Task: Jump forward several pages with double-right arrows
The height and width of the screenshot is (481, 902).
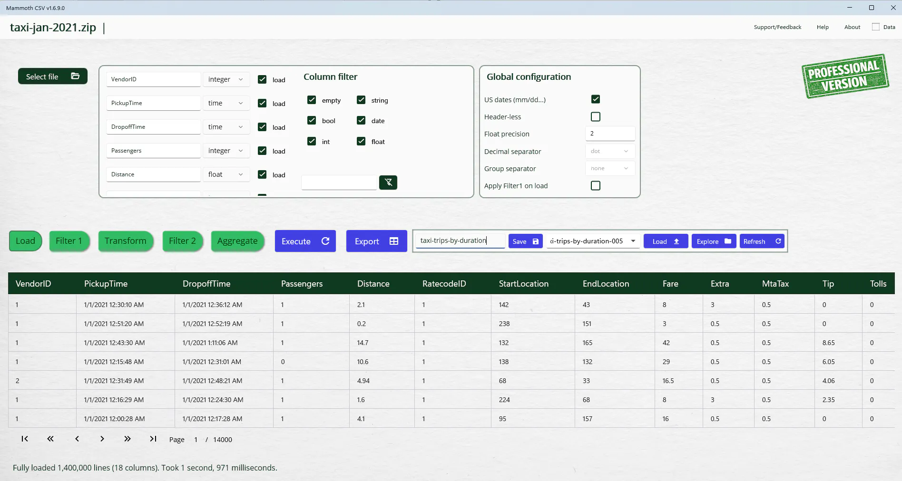Action: 127,439
